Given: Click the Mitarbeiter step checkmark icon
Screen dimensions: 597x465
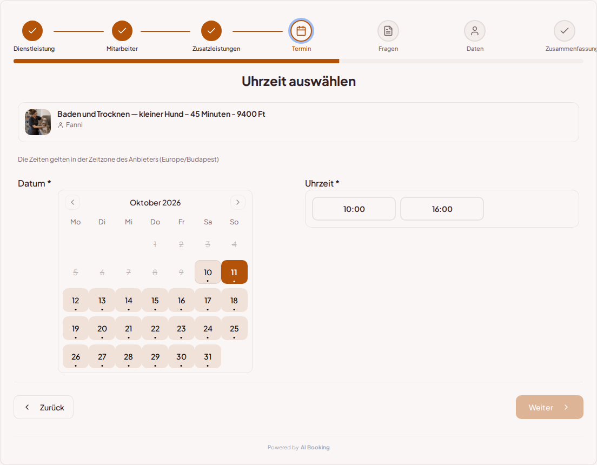Looking at the screenshot, I should click(x=122, y=31).
